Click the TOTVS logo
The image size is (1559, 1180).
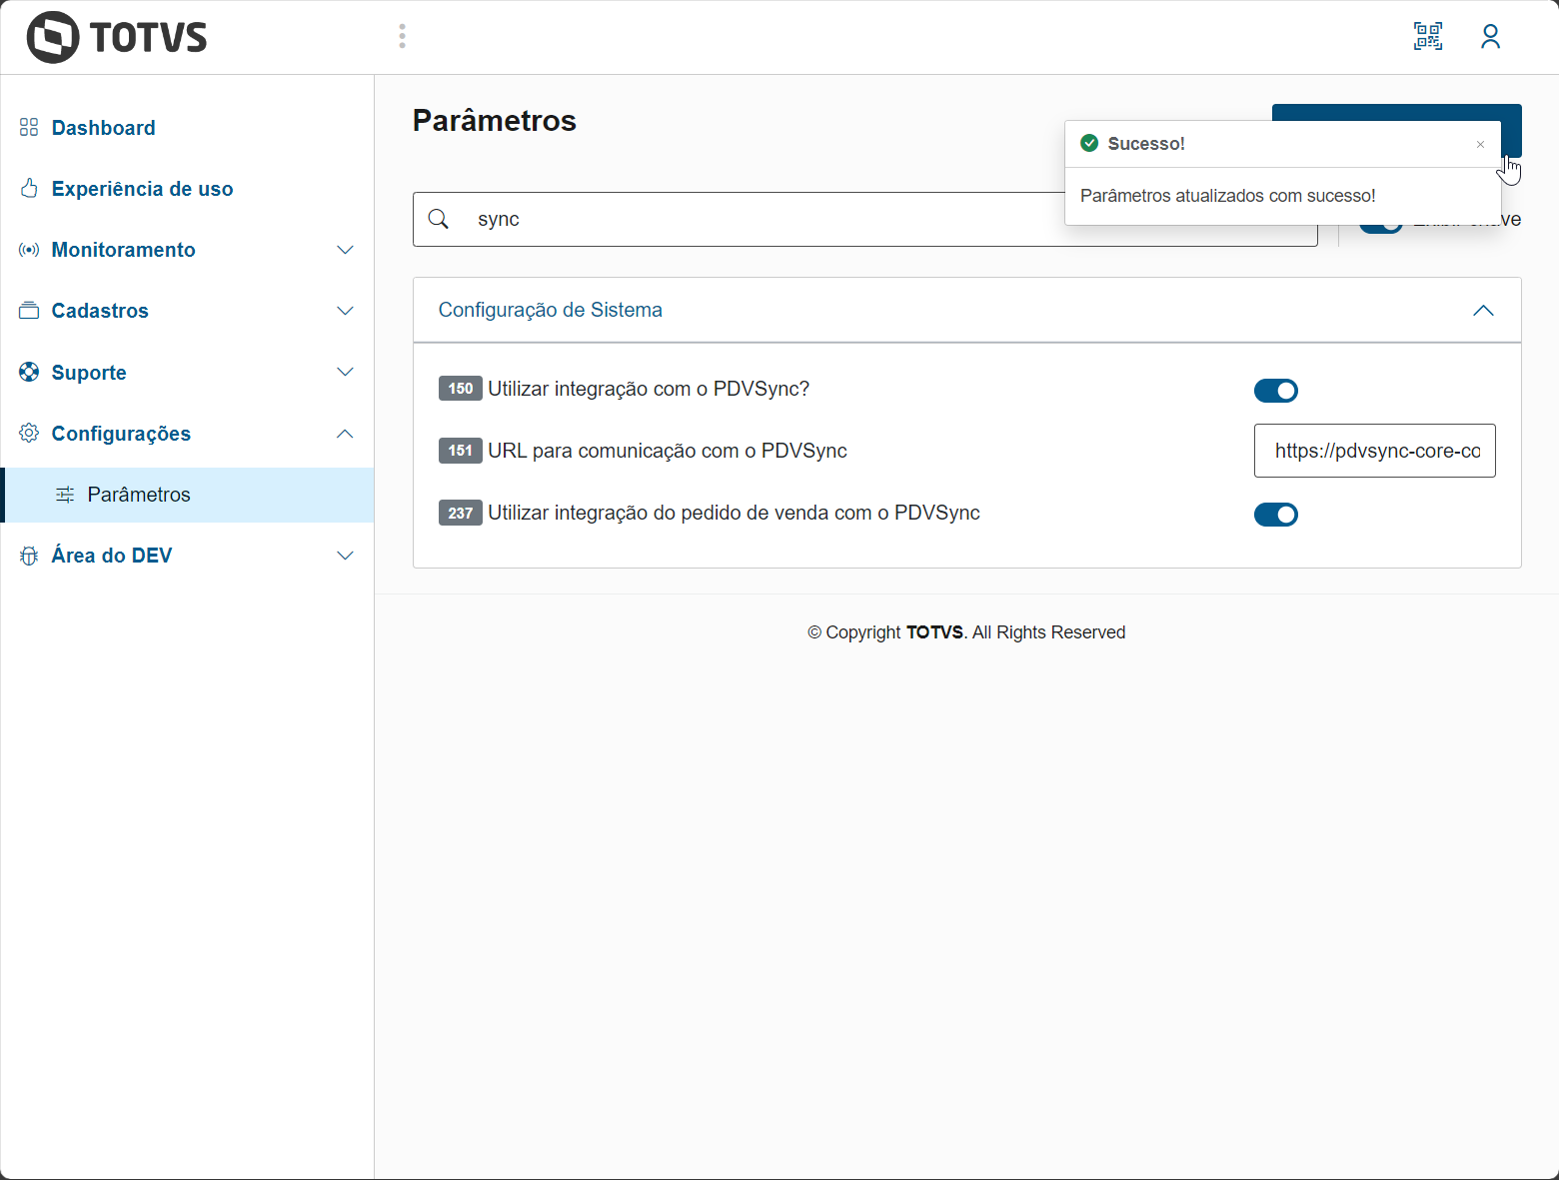[117, 38]
